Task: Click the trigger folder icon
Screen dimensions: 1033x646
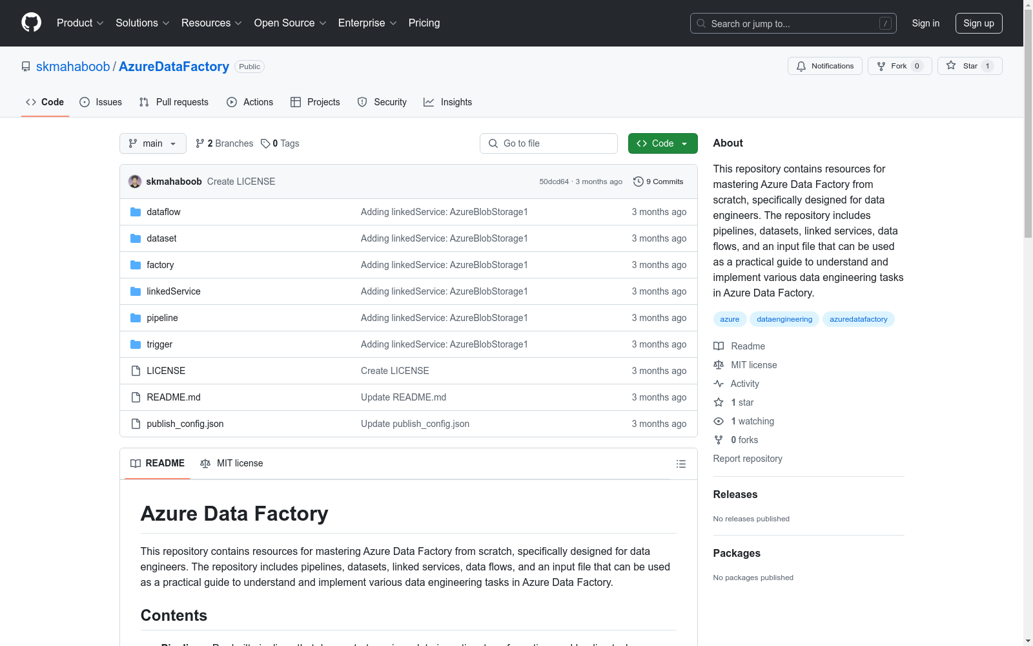Action: (x=136, y=344)
